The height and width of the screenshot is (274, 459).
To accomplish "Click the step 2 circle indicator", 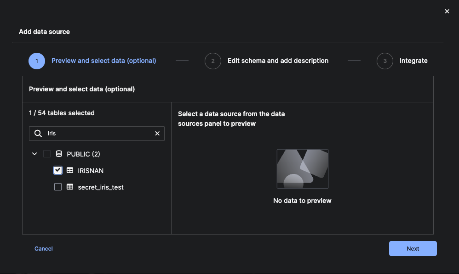I will [213, 61].
